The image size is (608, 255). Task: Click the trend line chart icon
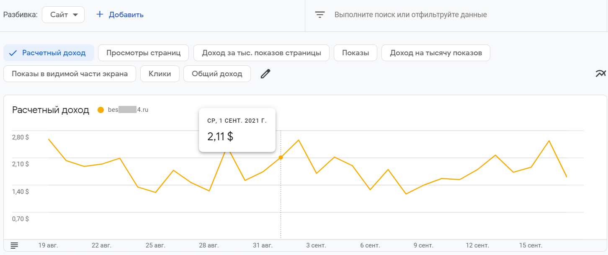600,74
